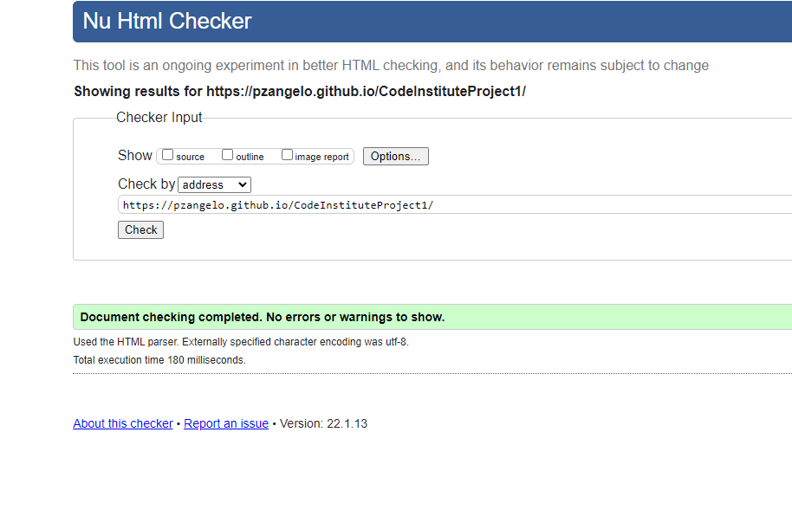792x516 pixels.
Task: Click the Showing results for heading
Action: point(300,92)
